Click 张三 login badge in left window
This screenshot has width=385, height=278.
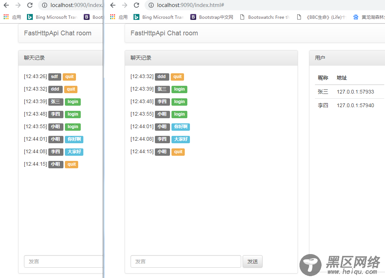tap(73, 102)
